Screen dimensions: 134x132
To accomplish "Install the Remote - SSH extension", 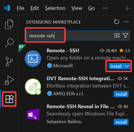I will [x=116, y=66].
